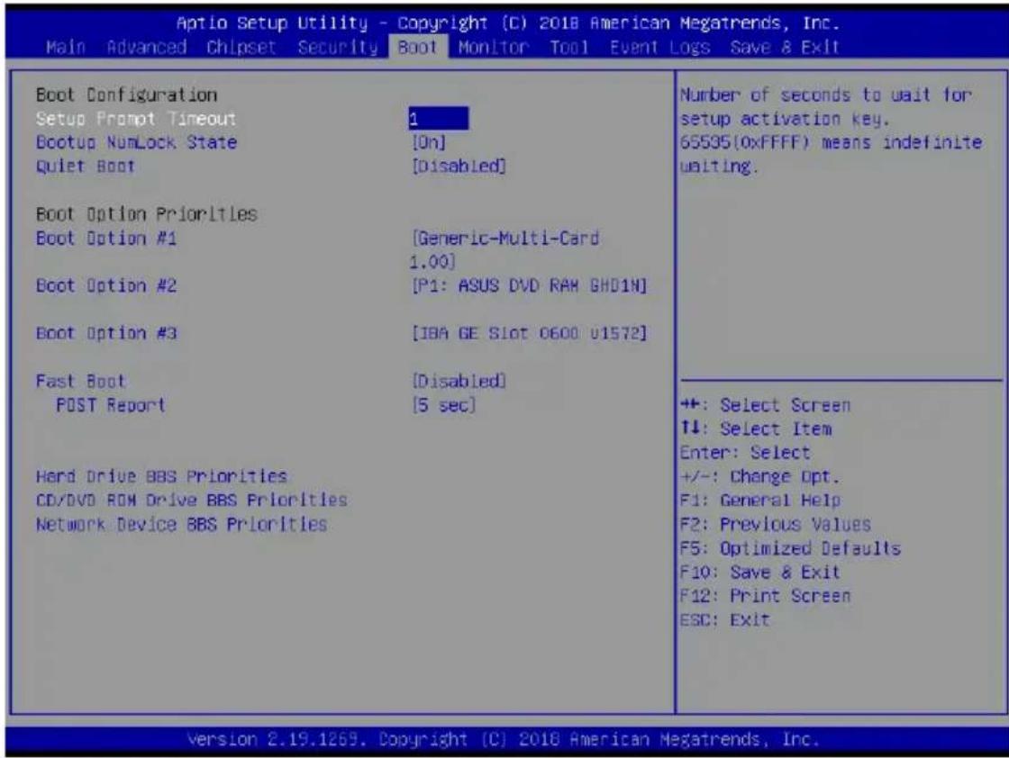Open the Event Logs tab
The width and height of the screenshot is (1009, 758).
[x=659, y=47]
